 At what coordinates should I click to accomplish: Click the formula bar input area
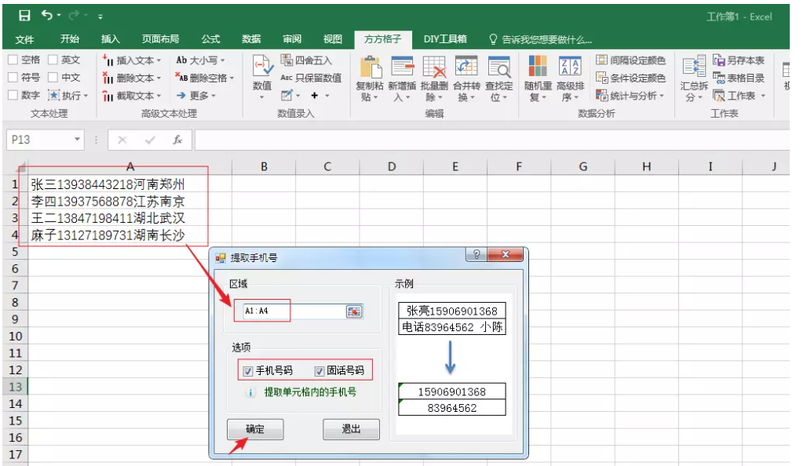(x=491, y=140)
